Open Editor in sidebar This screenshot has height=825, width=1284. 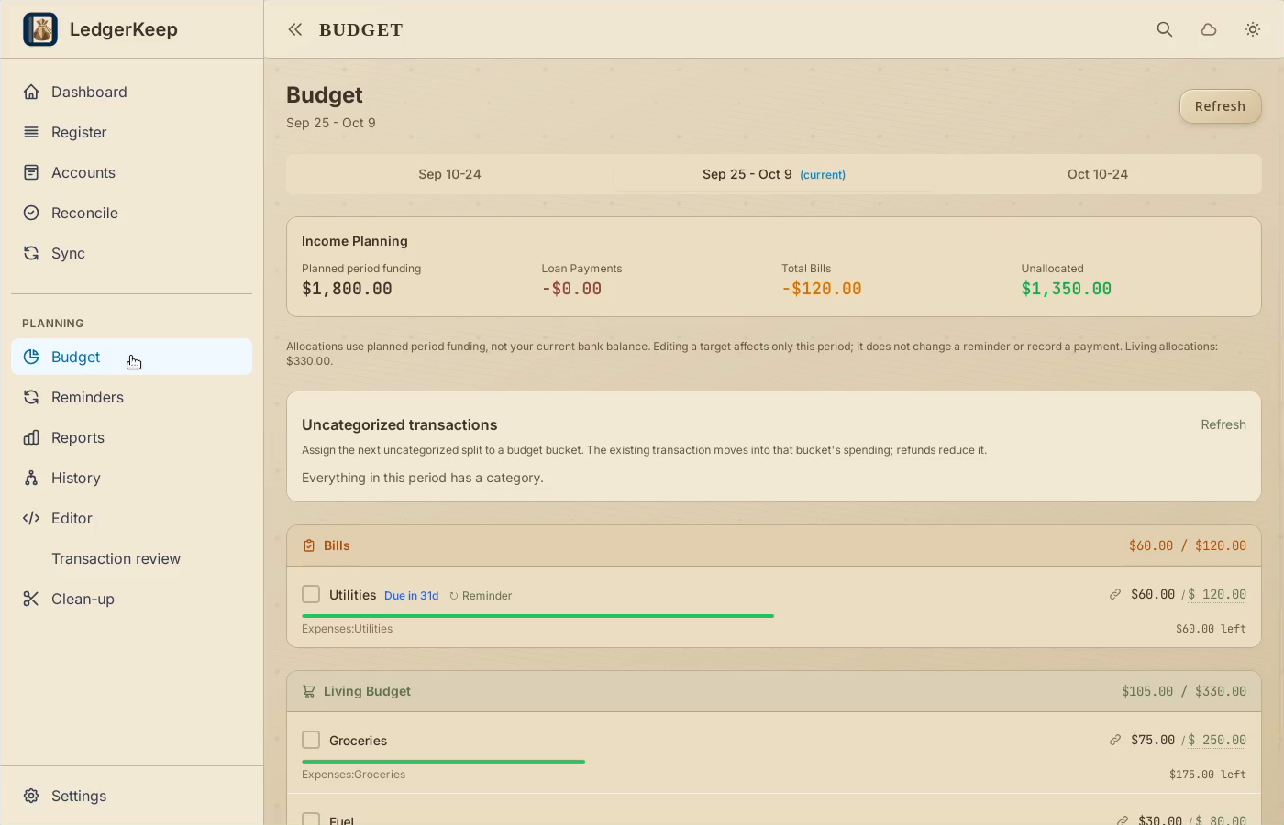pos(131,518)
